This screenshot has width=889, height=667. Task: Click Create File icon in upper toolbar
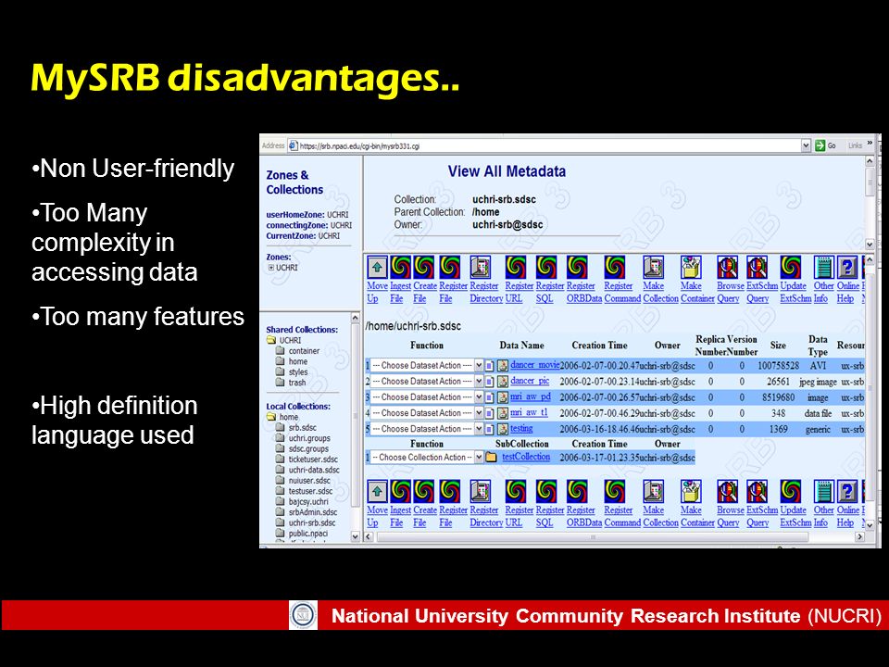(424, 267)
